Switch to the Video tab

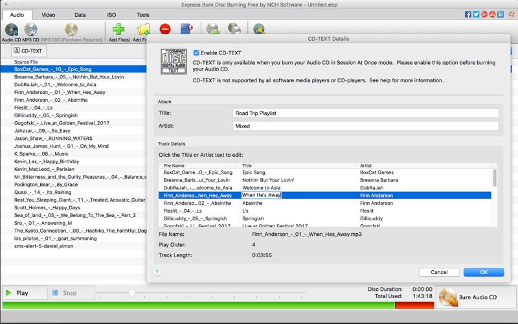(x=48, y=14)
